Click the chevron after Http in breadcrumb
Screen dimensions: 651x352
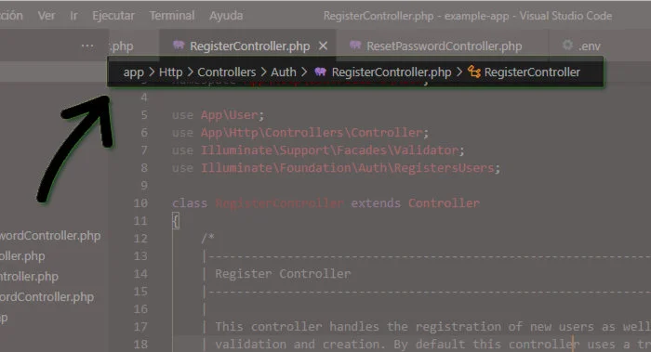(190, 72)
